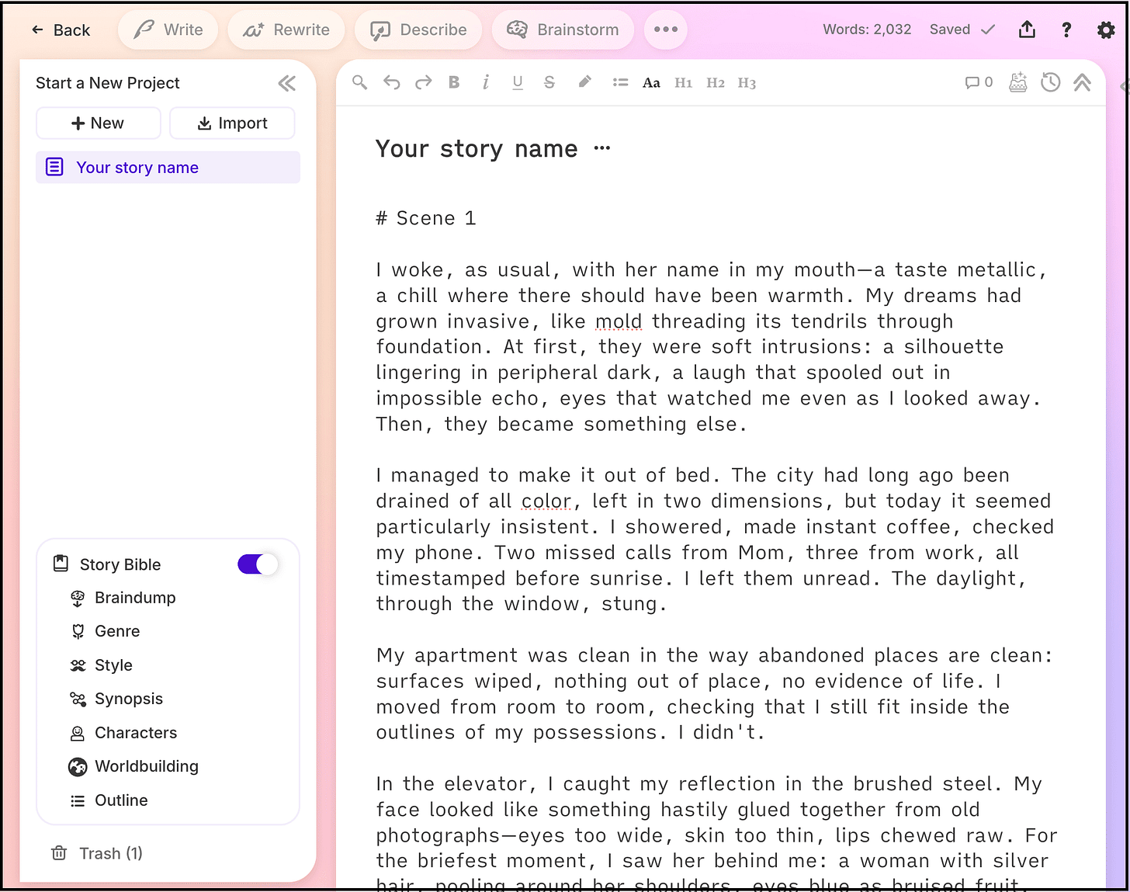Click the undo arrow icon
1130x892 pixels.
coord(392,82)
